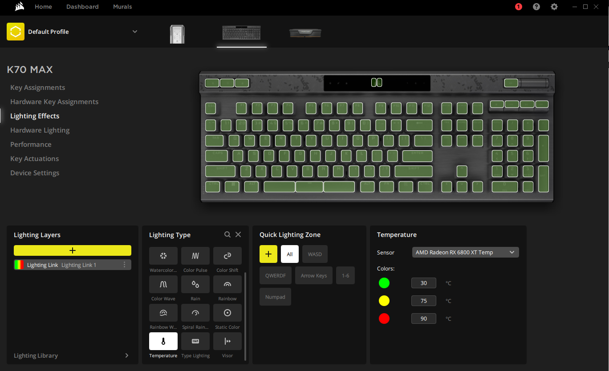
Task: Select the Numpad quick lighting zone
Action: pyautogui.click(x=275, y=297)
